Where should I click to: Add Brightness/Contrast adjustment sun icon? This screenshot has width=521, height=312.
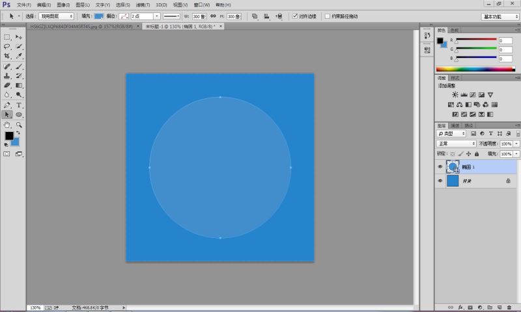(455, 95)
